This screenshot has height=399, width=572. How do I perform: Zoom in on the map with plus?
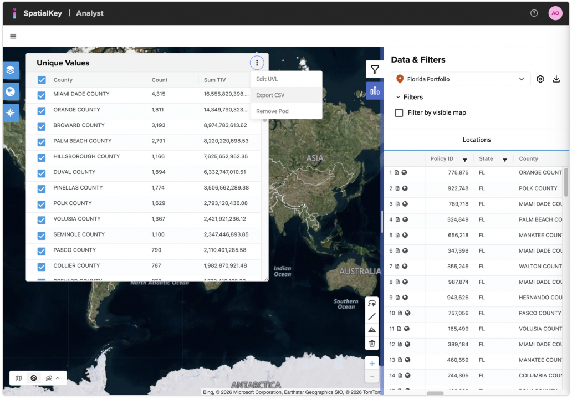pyautogui.click(x=372, y=364)
